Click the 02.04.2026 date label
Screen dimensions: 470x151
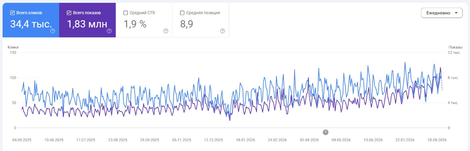pos(309,140)
